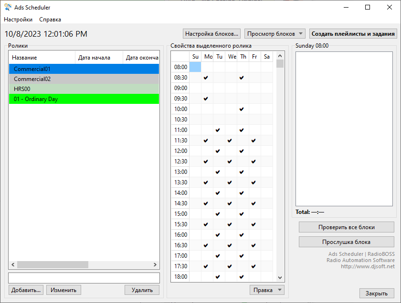The width and height of the screenshot is (401, 303).
Task: Open the Настройки menu
Action: [18, 20]
